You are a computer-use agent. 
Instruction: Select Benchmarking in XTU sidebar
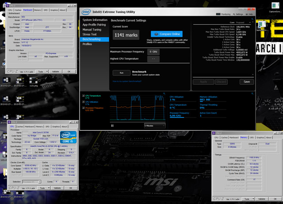(95, 39)
